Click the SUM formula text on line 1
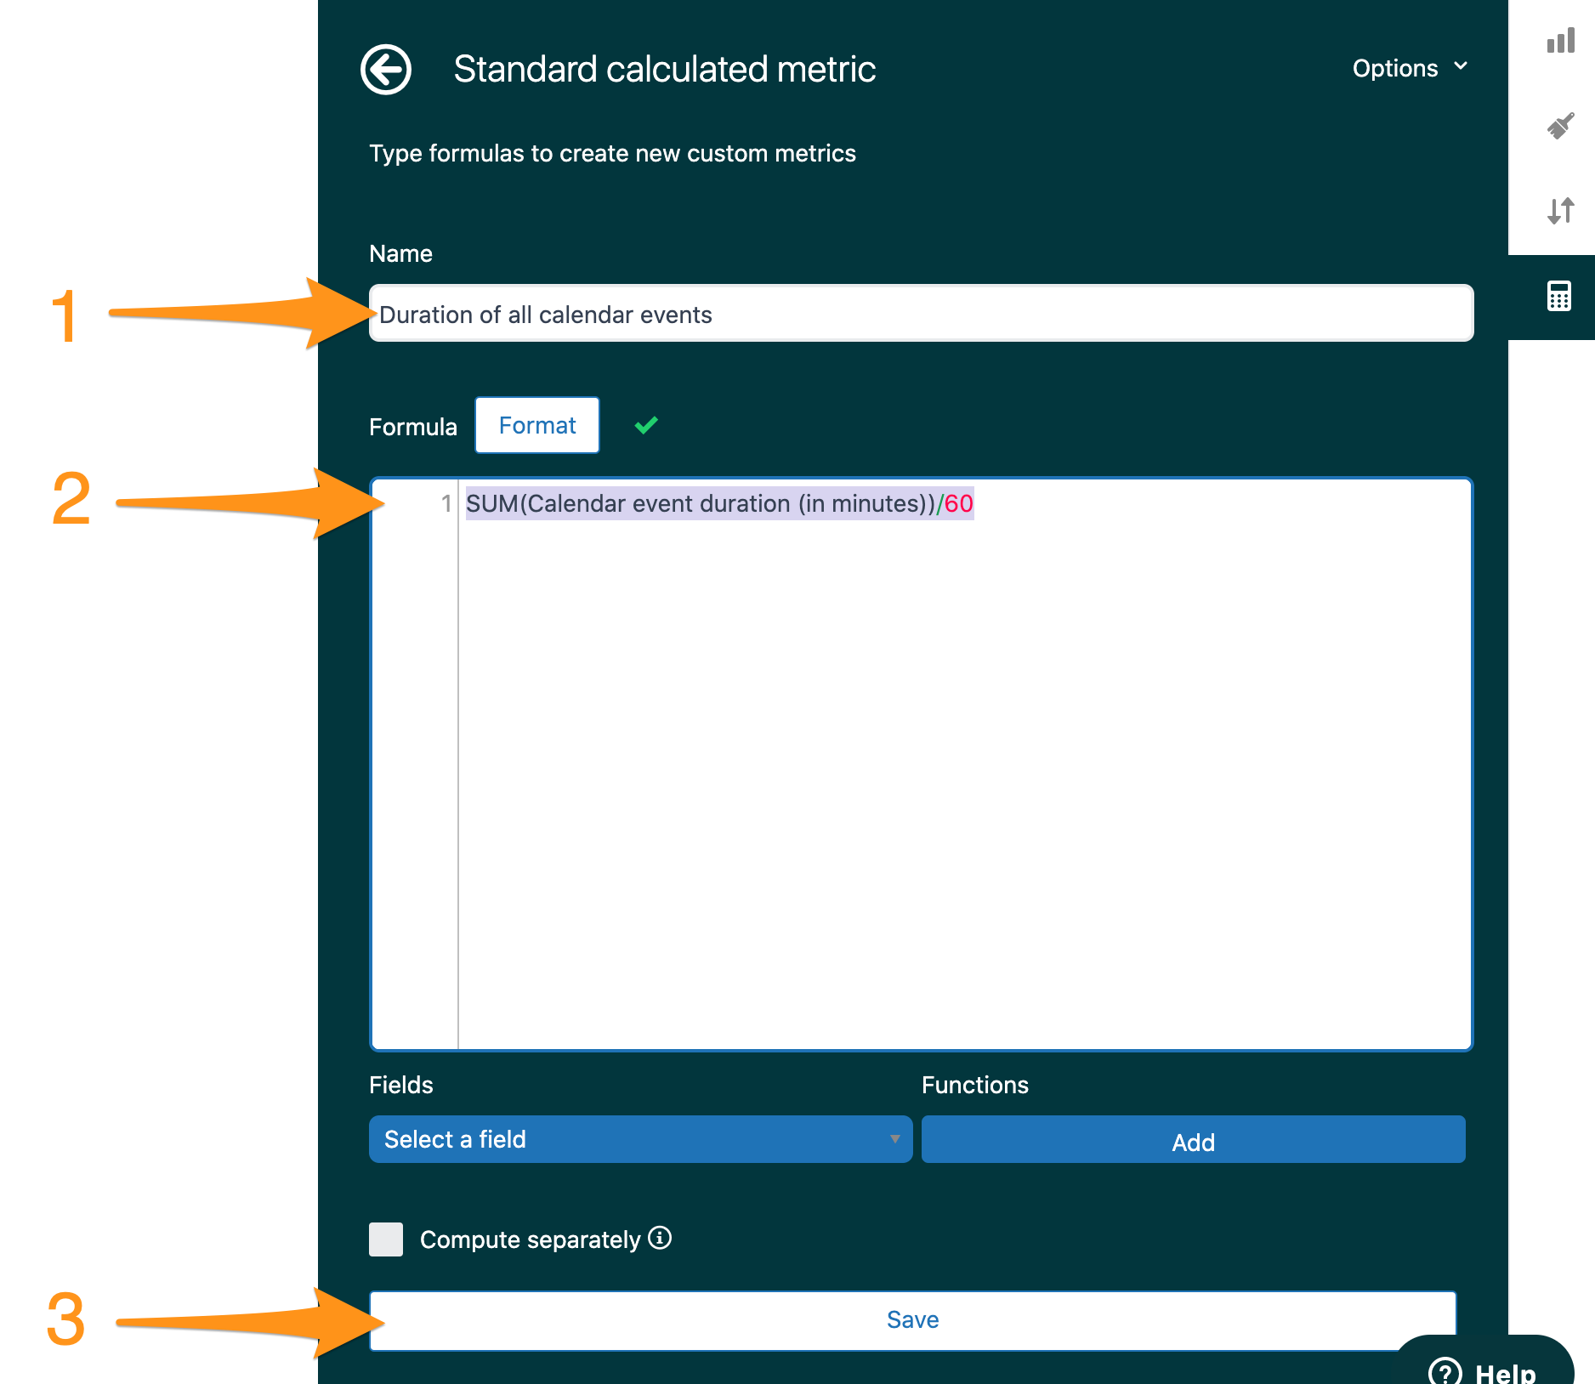Image resolution: width=1595 pixels, height=1384 pixels. pyautogui.click(x=719, y=503)
